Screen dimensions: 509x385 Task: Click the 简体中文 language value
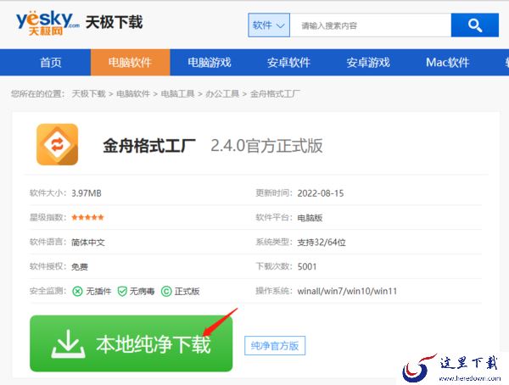[x=88, y=243]
